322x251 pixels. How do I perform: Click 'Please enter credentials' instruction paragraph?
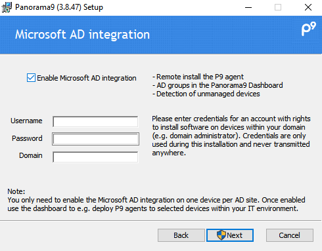click(x=231, y=136)
